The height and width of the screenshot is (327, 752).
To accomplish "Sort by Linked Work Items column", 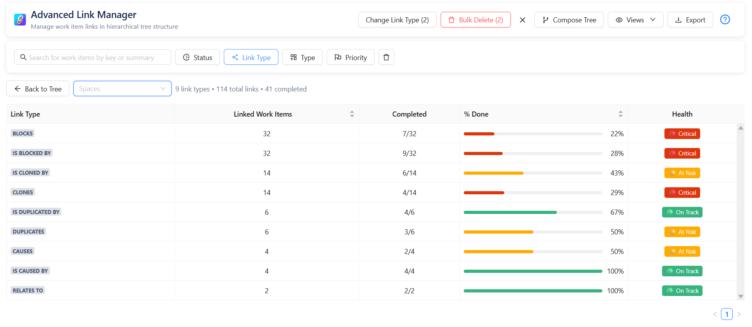I will [352, 114].
